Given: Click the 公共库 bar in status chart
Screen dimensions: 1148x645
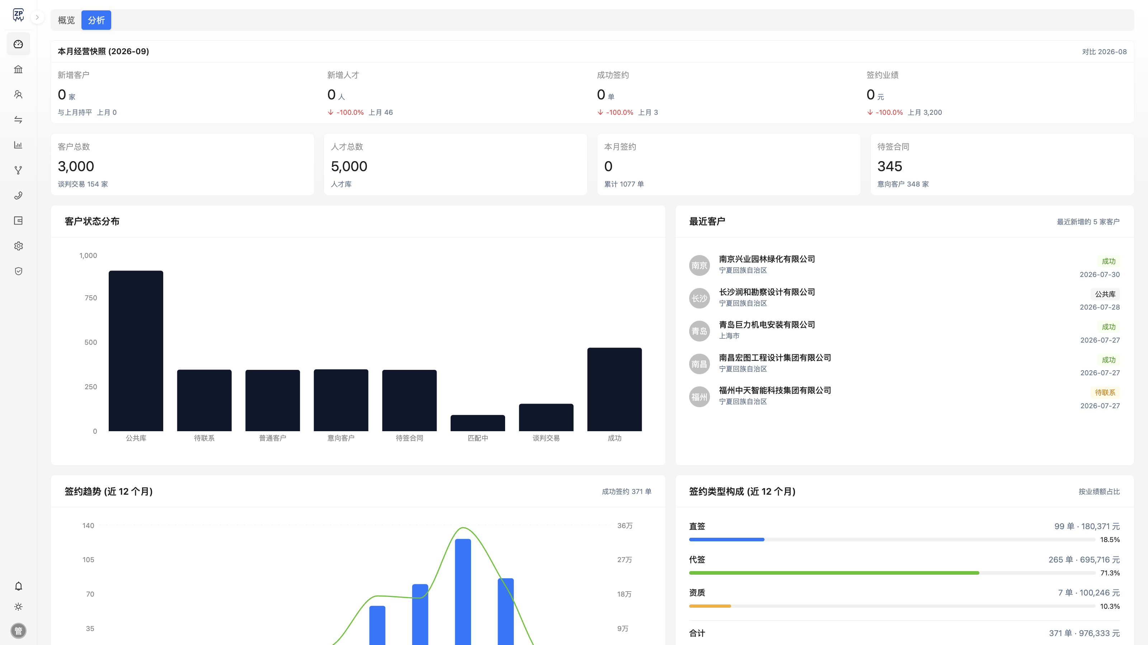Looking at the screenshot, I should coord(136,351).
